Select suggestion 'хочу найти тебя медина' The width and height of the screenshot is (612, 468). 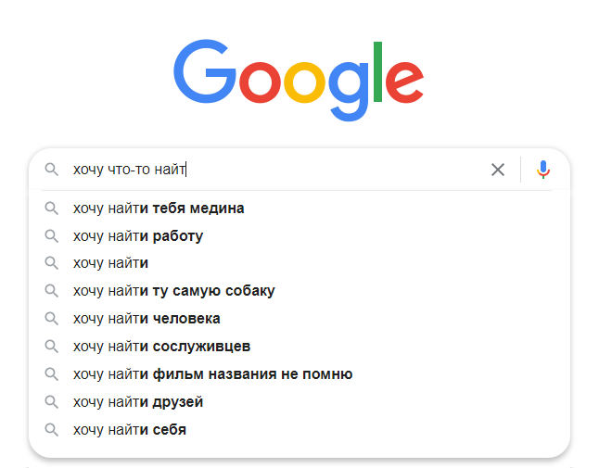(299, 209)
